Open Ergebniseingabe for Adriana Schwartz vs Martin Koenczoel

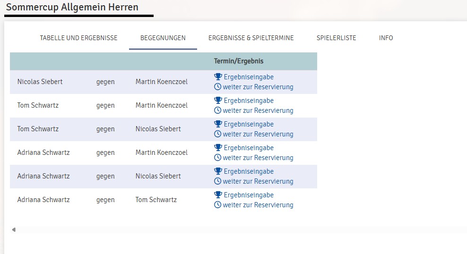point(249,148)
